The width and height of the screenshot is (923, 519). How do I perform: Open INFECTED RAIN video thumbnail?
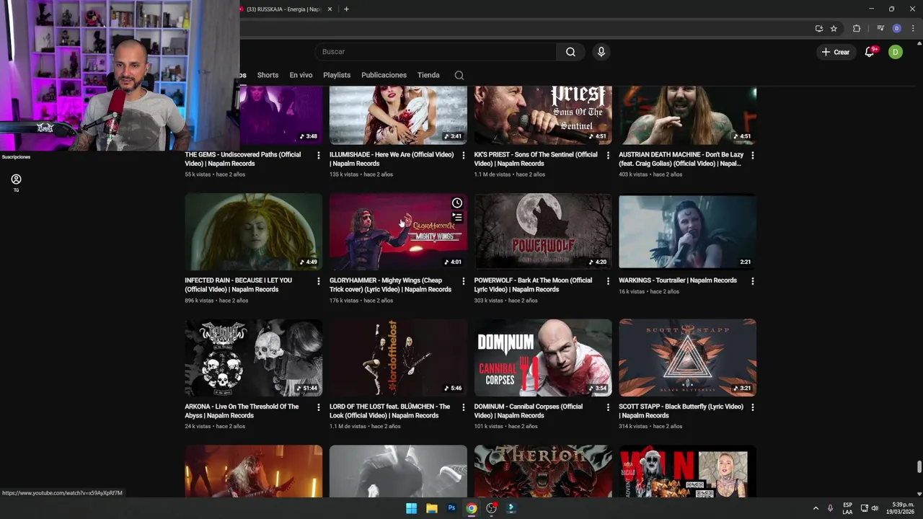click(x=253, y=231)
